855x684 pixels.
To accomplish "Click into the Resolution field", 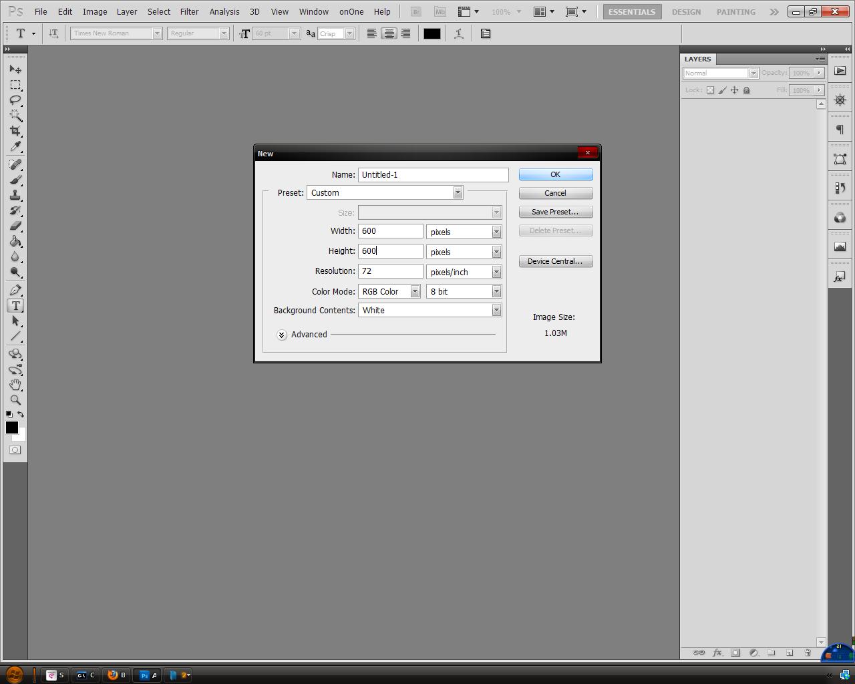I will pyautogui.click(x=391, y=271).
